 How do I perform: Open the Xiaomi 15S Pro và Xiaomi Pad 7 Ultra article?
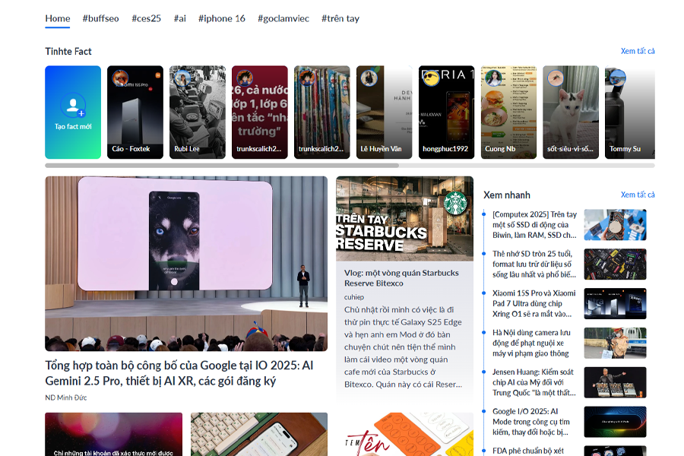[534, 303]
